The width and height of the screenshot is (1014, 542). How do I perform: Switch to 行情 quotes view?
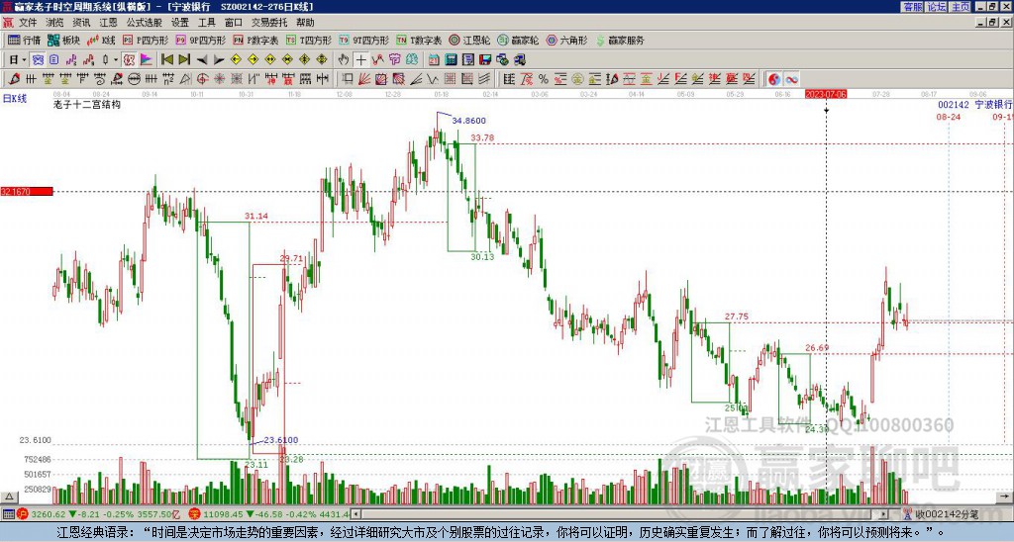click(x=25, y=40)
